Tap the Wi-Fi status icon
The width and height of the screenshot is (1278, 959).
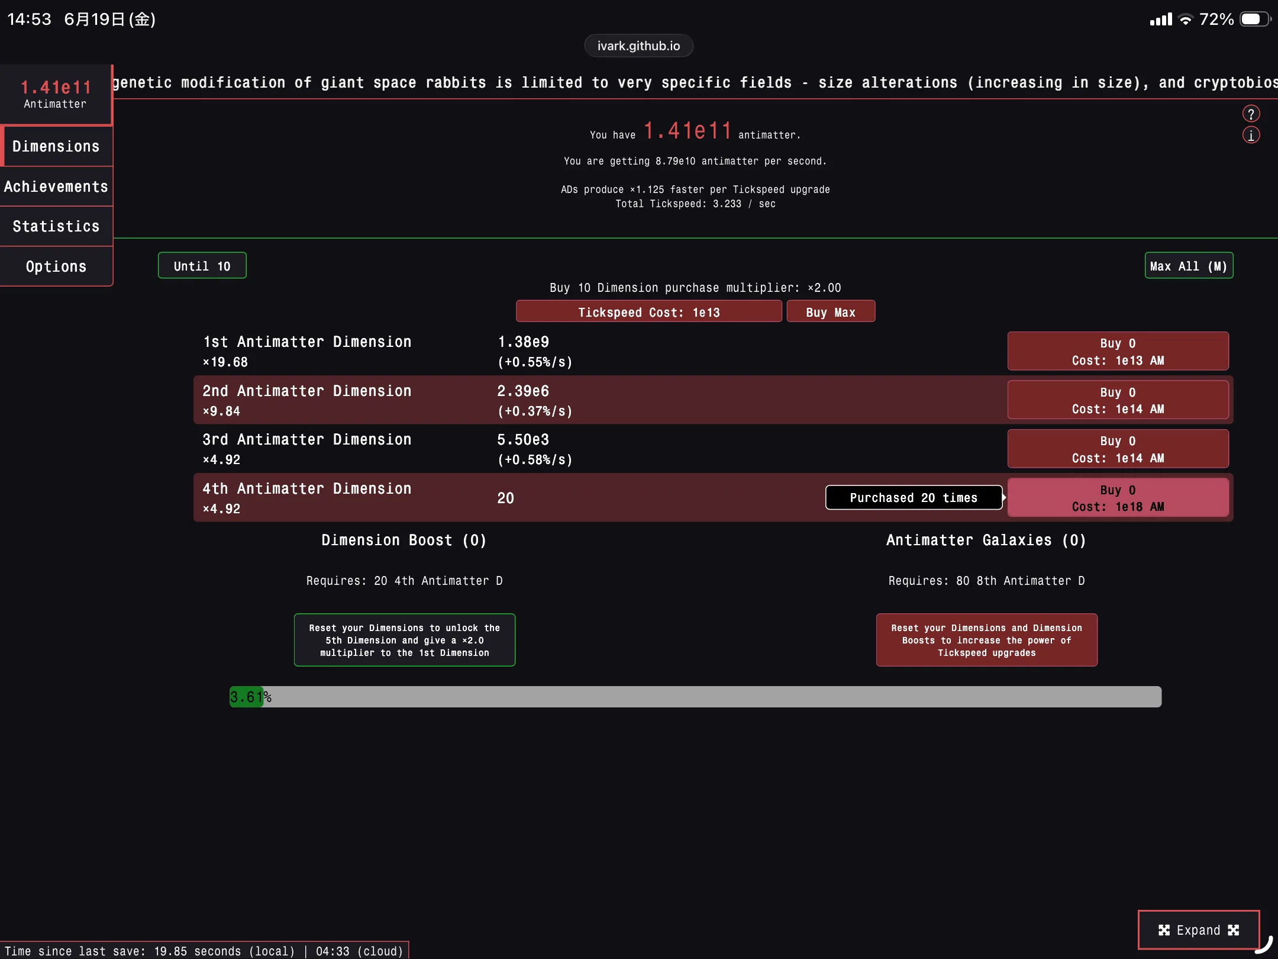(1186, 20)
